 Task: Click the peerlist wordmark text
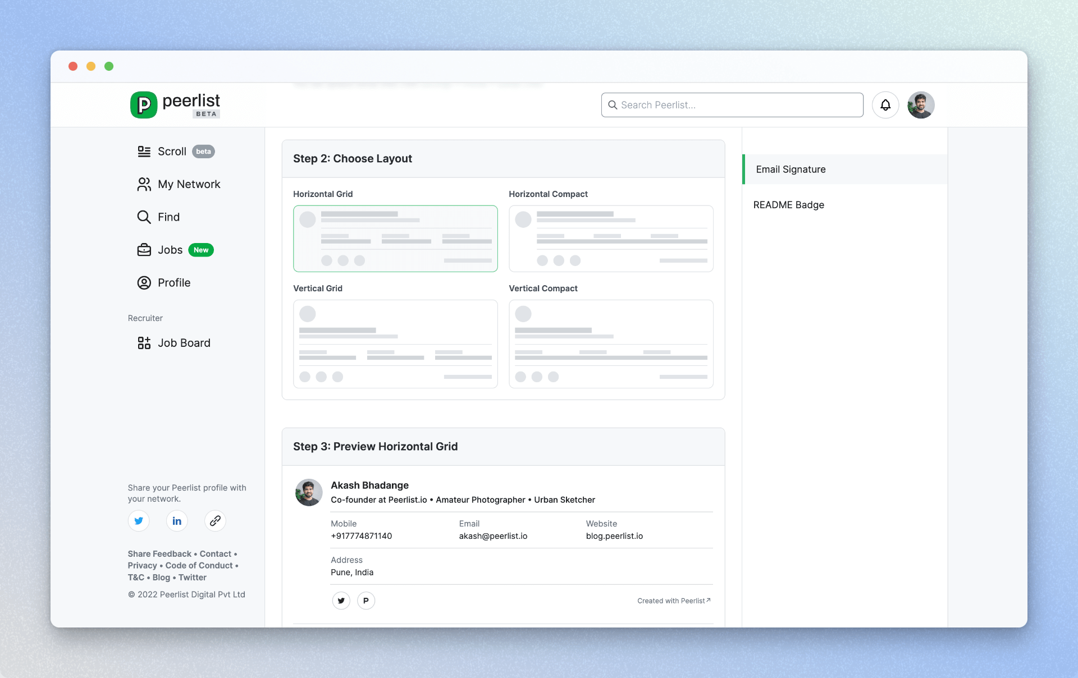pos(191,100)
